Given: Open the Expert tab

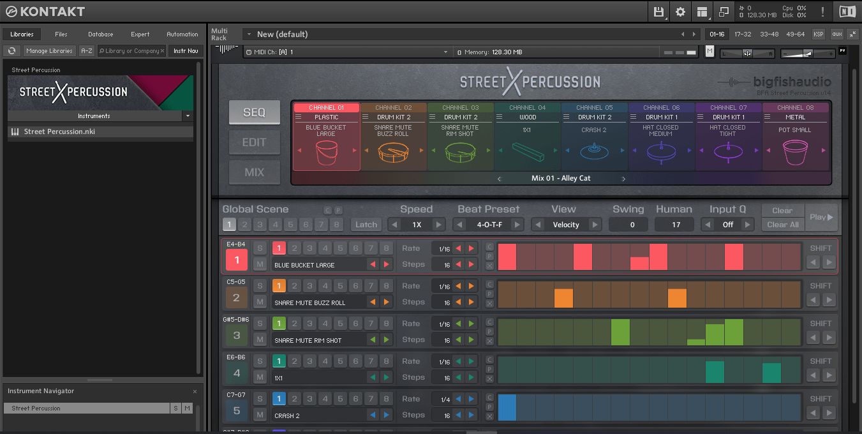Looking at the screenshot, I should (x=140, y=34).
